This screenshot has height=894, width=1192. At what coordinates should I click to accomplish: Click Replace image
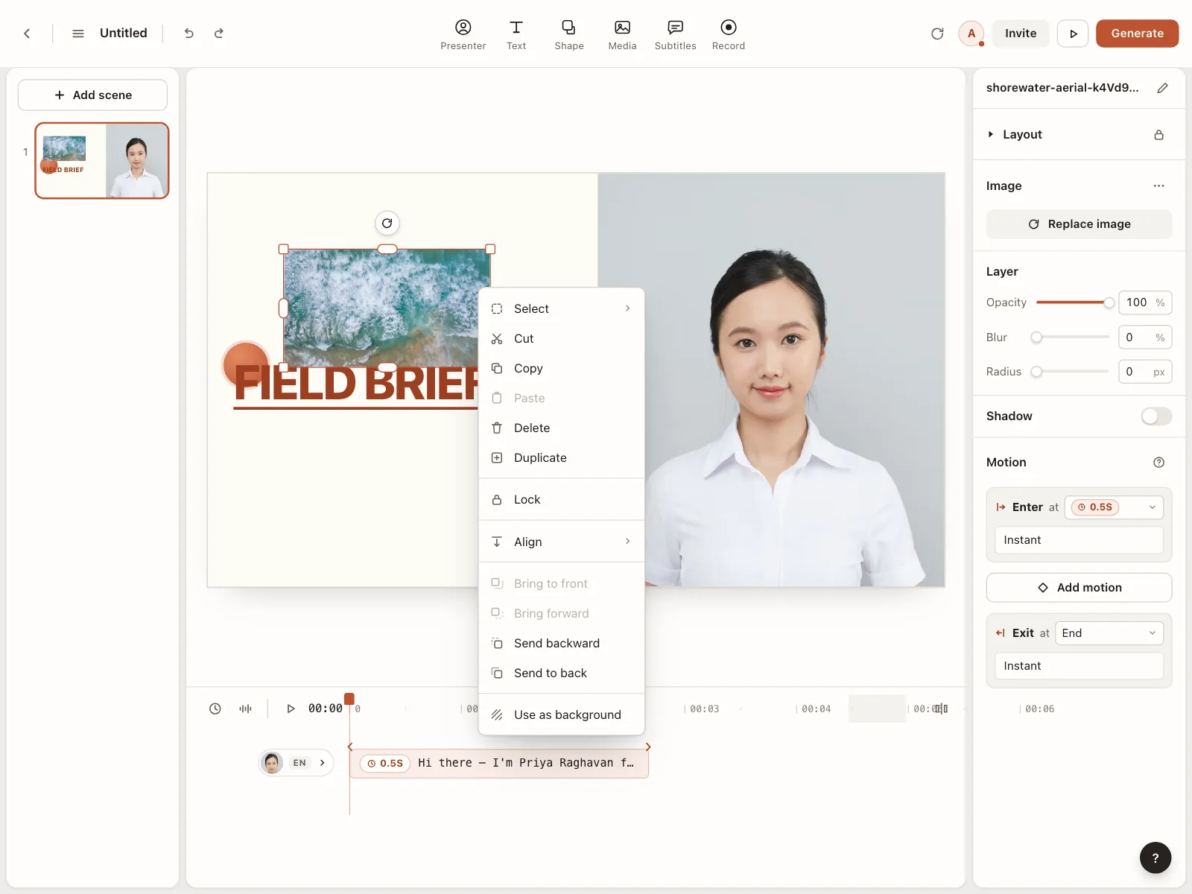click(x=1079, y=224)
